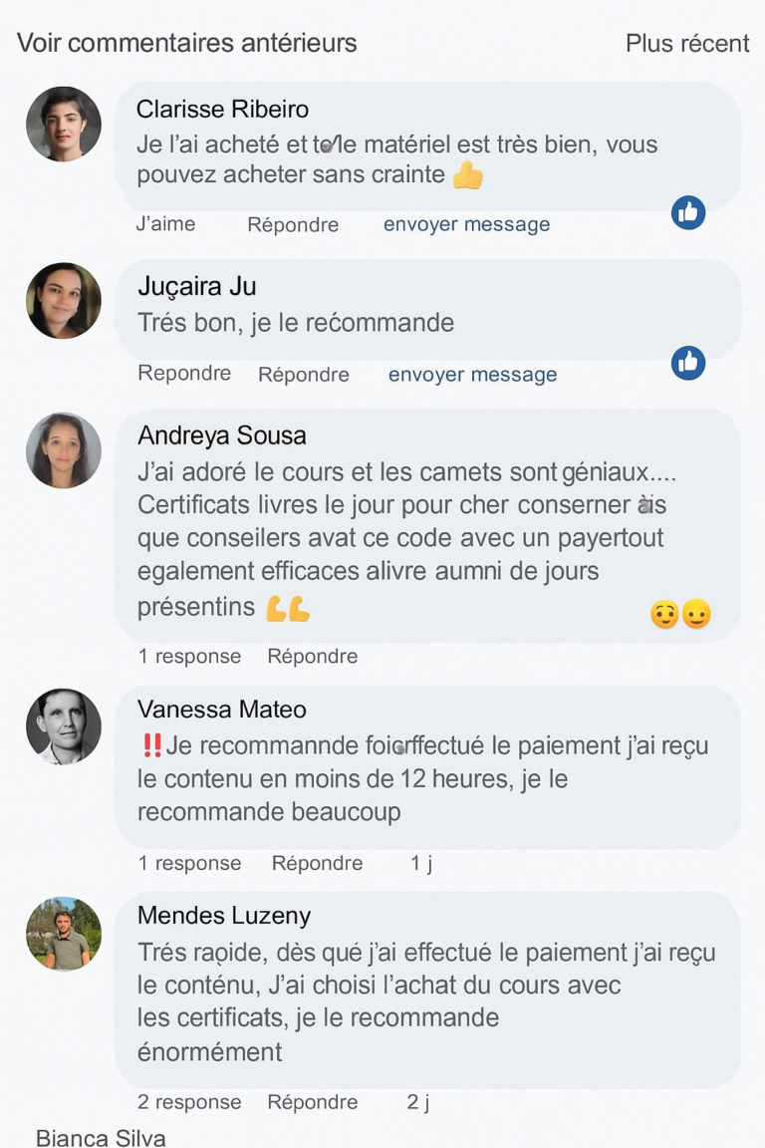Expand 1 response under Vanessa Mateo's comment

coord(189,864)
